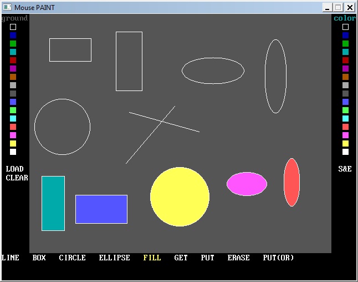
Task: Set ground to brown in left palette
Action: coord(13,77)
